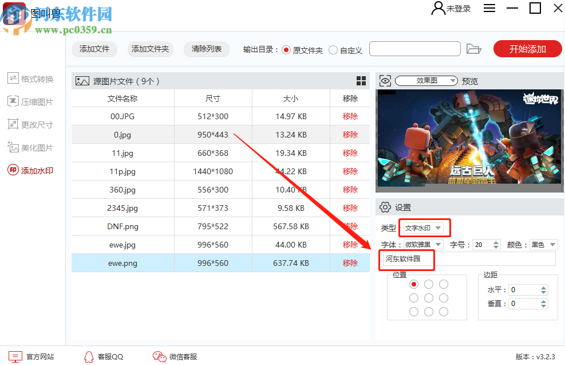Click the source image files picture icon

click(x=82, y=81)
